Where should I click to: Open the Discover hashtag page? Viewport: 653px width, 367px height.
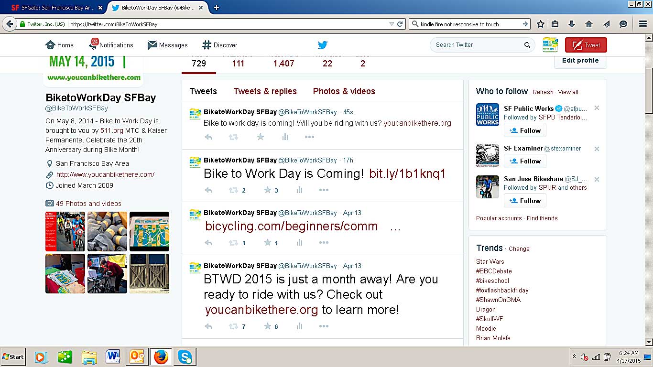[x=220, y=45]
